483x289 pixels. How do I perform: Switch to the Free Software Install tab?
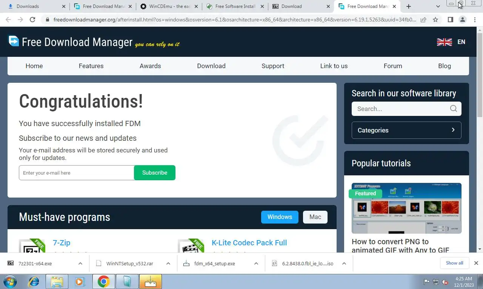click(235, 6)
